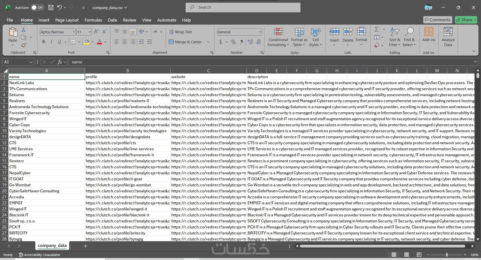Switch to the Data tab

pos(112,20)
